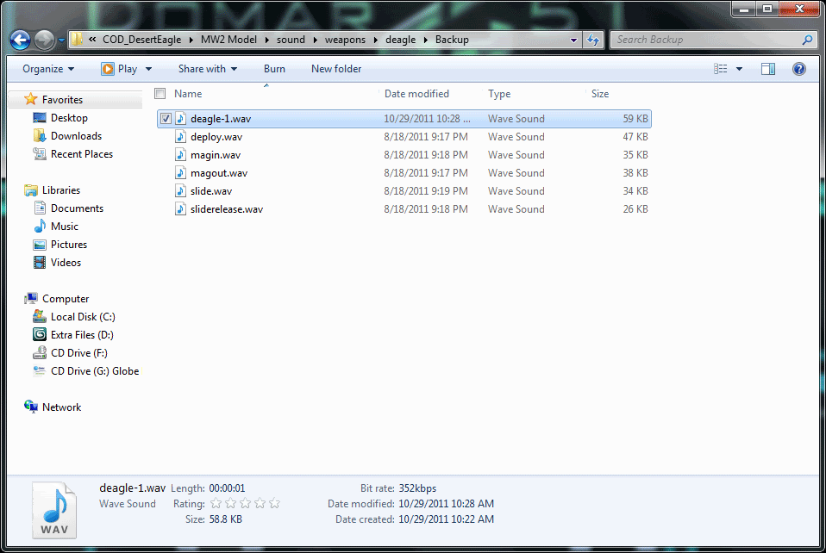The width and height of the screenshot is (826, 553).
Task: Sort by Size column header
Action: 600,94
